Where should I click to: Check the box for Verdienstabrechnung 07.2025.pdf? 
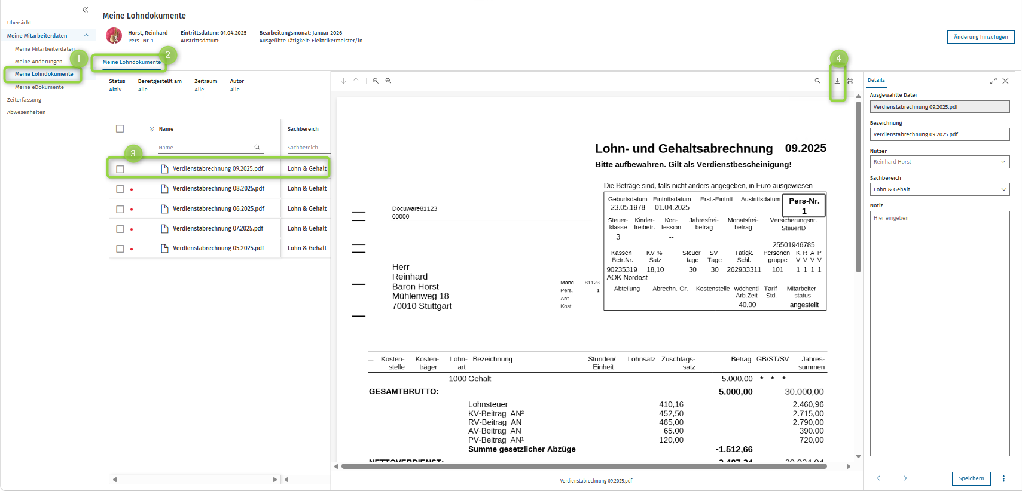pos(120,229)
